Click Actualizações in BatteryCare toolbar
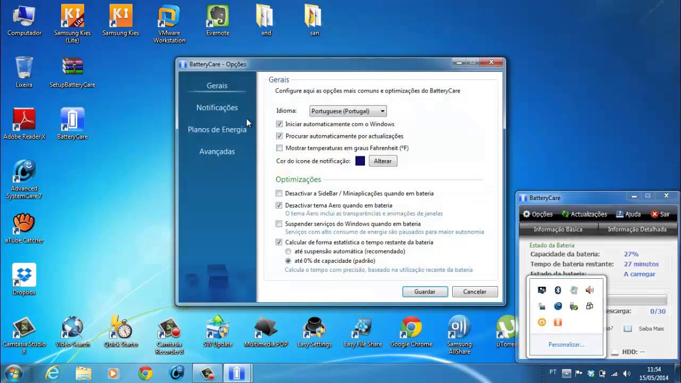 pos(584,214)
